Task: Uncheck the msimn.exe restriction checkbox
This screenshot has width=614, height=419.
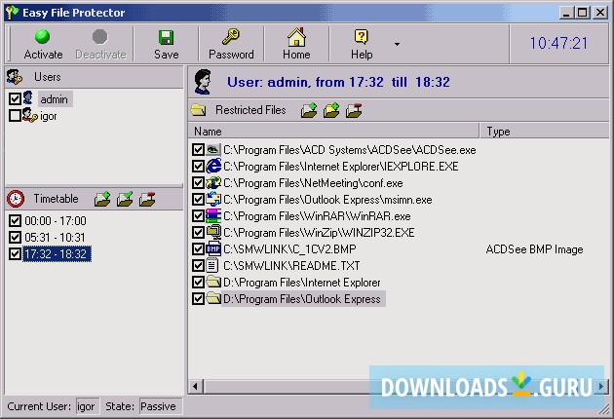Action: click(x=198, y=200)
